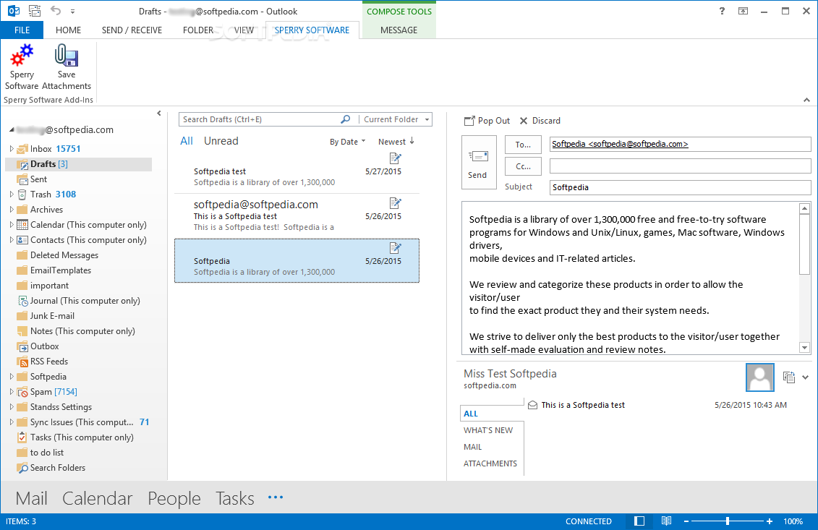Expand the Spam folder
The height and width of the screenshot is (530, 818).
tap(12, 391)
